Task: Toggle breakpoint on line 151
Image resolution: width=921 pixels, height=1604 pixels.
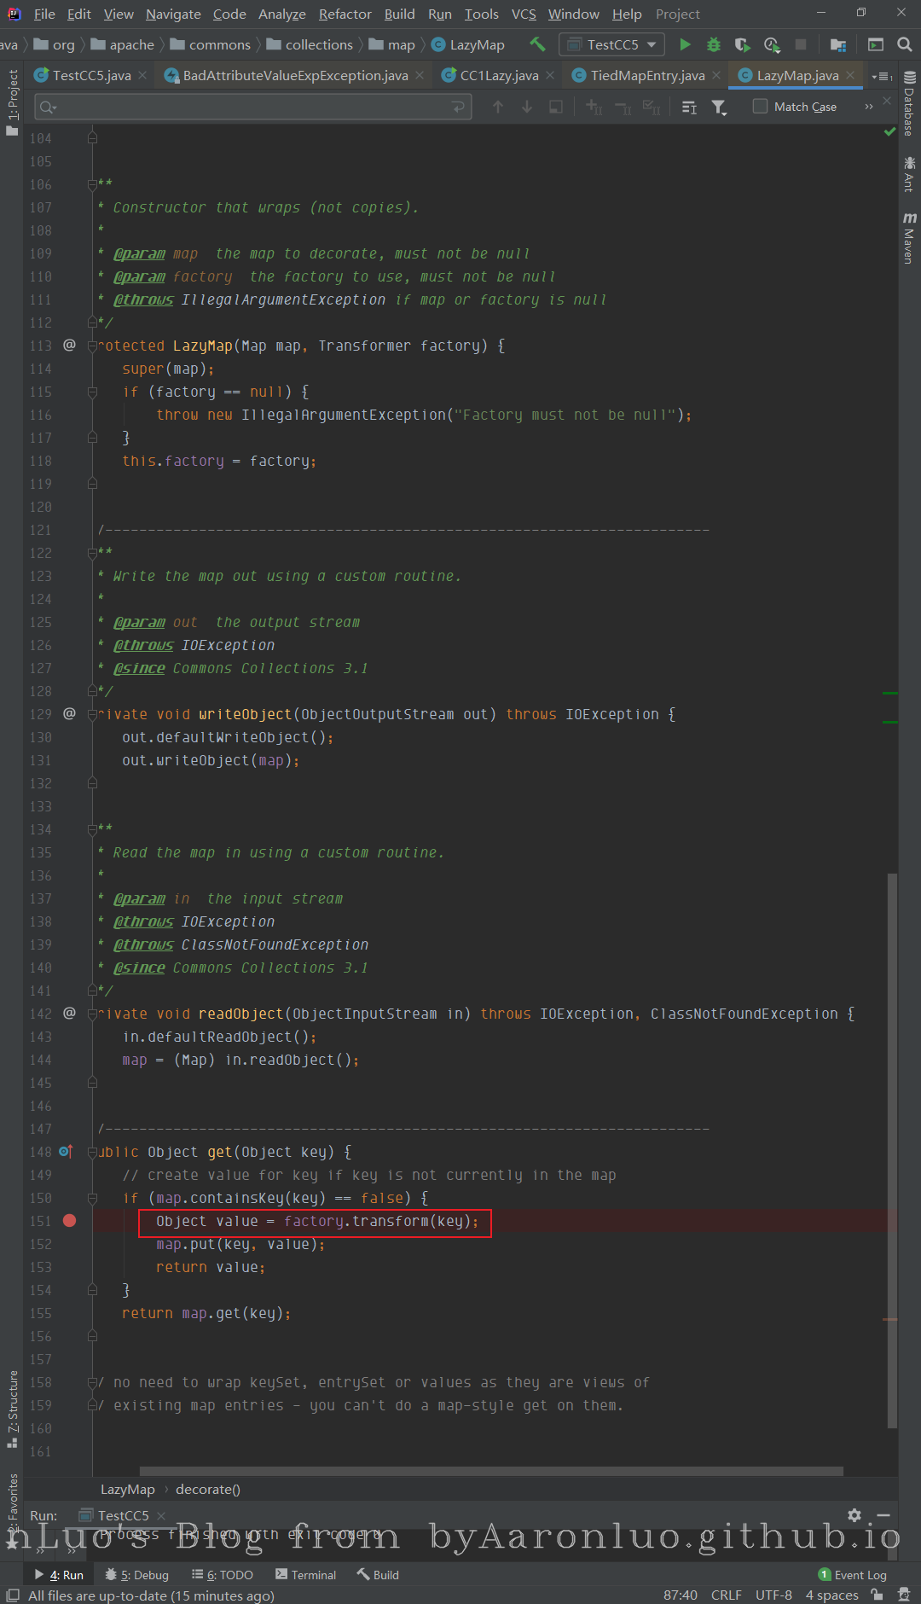Action: coord(70,1221)
